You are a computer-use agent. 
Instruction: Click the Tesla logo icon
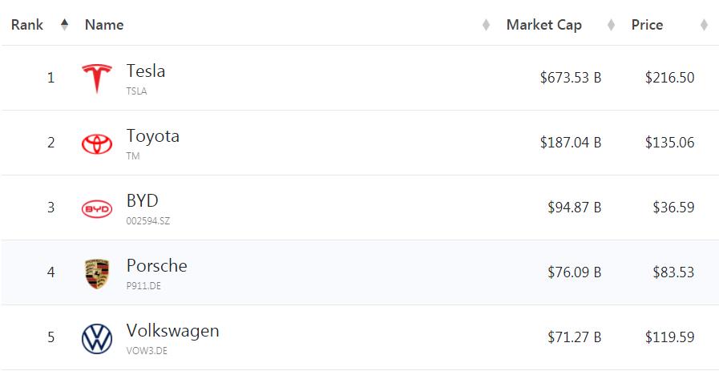(x=97, y=79)
